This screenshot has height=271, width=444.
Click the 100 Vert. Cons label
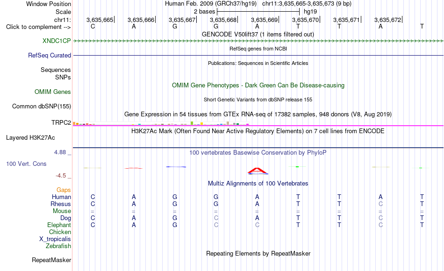[26, 164]
